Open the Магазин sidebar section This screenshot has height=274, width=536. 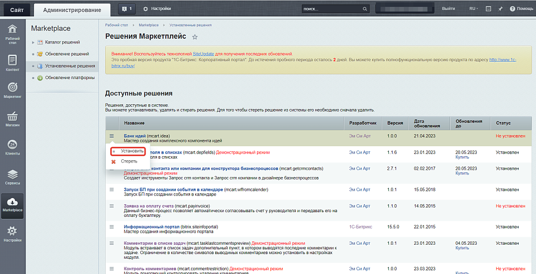(x=12, y=119)
